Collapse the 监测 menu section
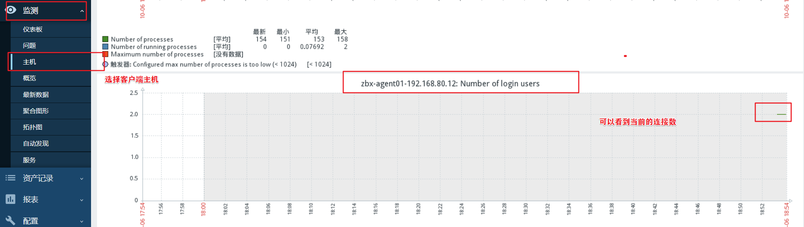This screenshot has width=804, height=227. point(82,11)
